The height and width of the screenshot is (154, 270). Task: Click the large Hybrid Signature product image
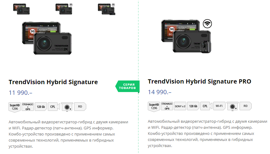[47, 38]
